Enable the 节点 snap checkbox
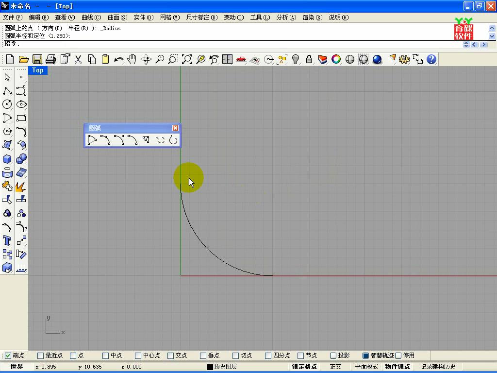This screenshot has height=373, width=497. (301, 356)
